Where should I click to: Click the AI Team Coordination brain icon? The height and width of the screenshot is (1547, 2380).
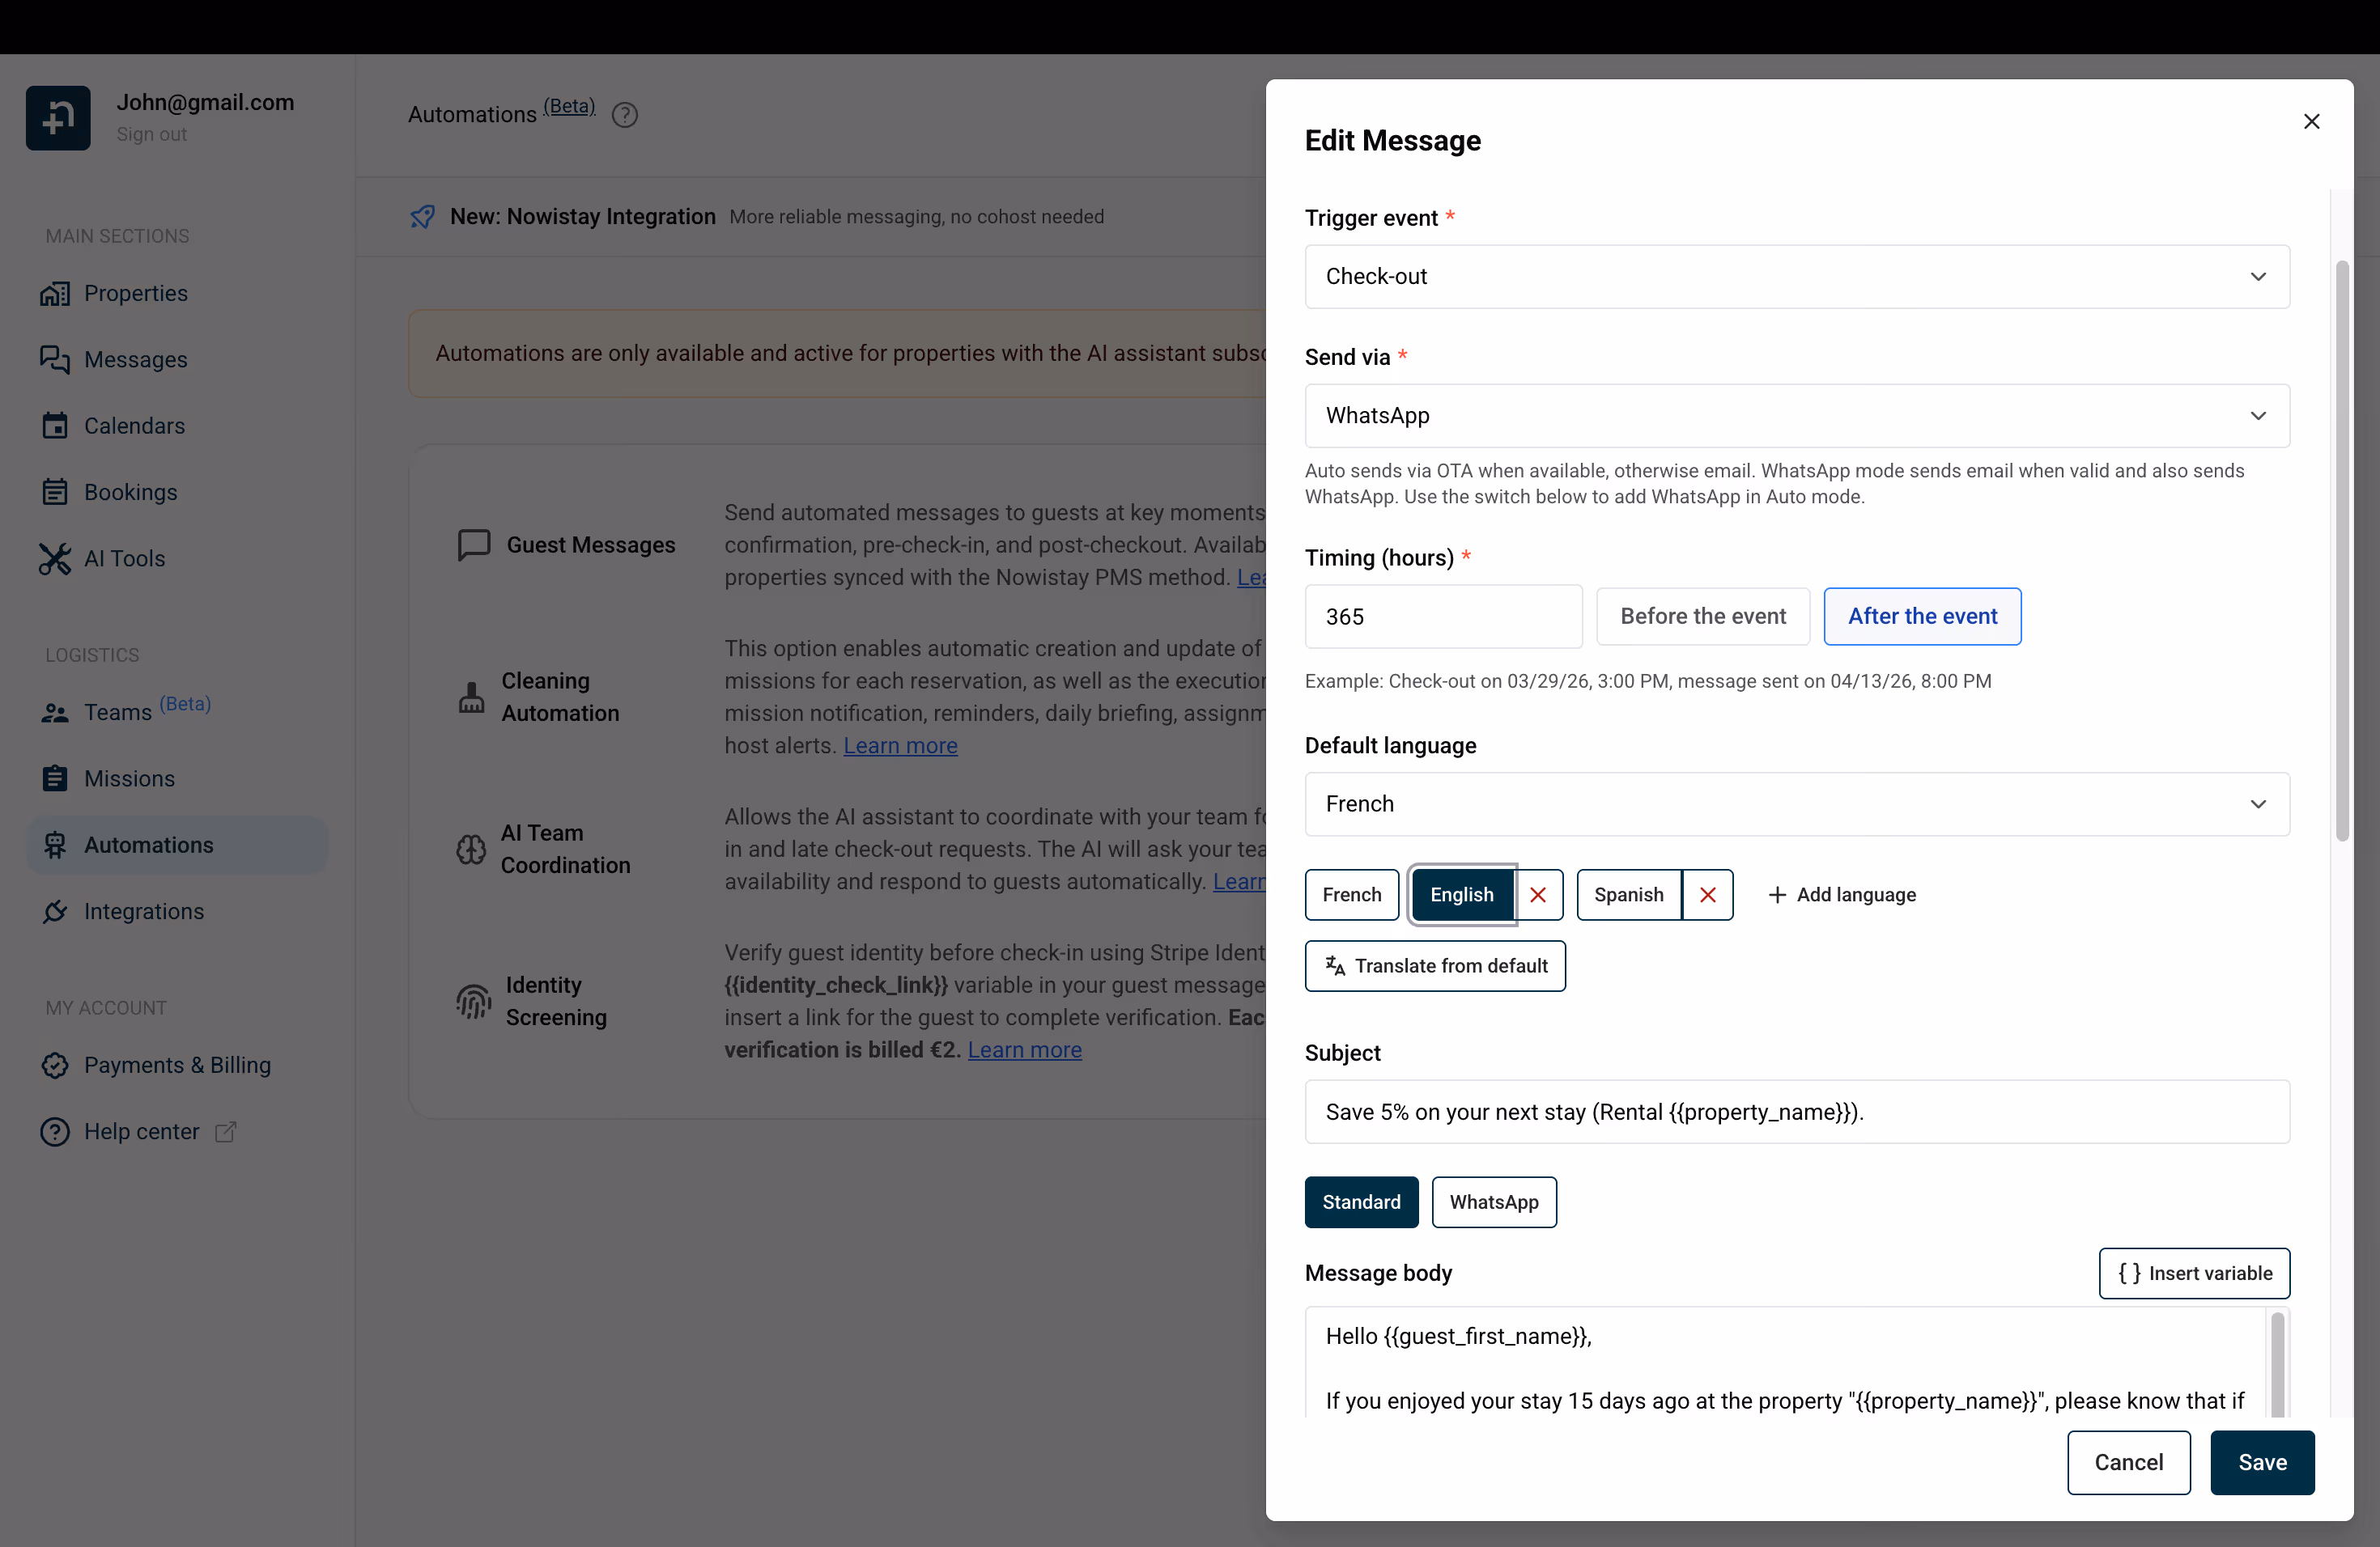pos(472,849)
